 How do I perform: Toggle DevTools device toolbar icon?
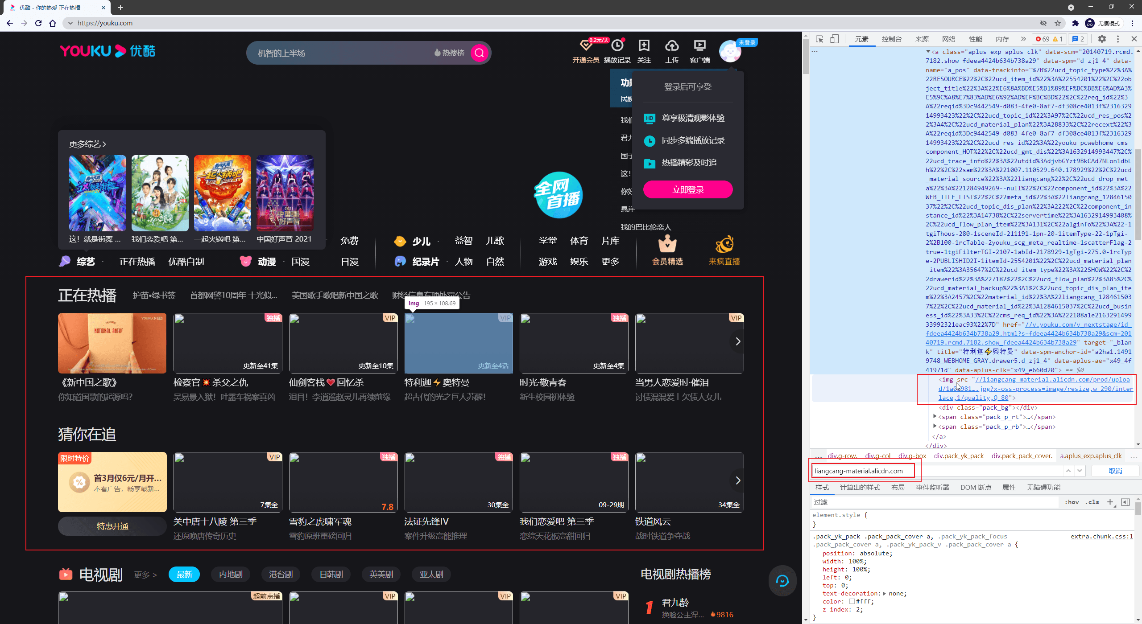(x=834, y=39)
